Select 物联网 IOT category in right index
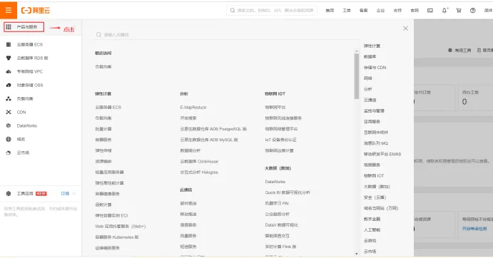 [374, 175]
